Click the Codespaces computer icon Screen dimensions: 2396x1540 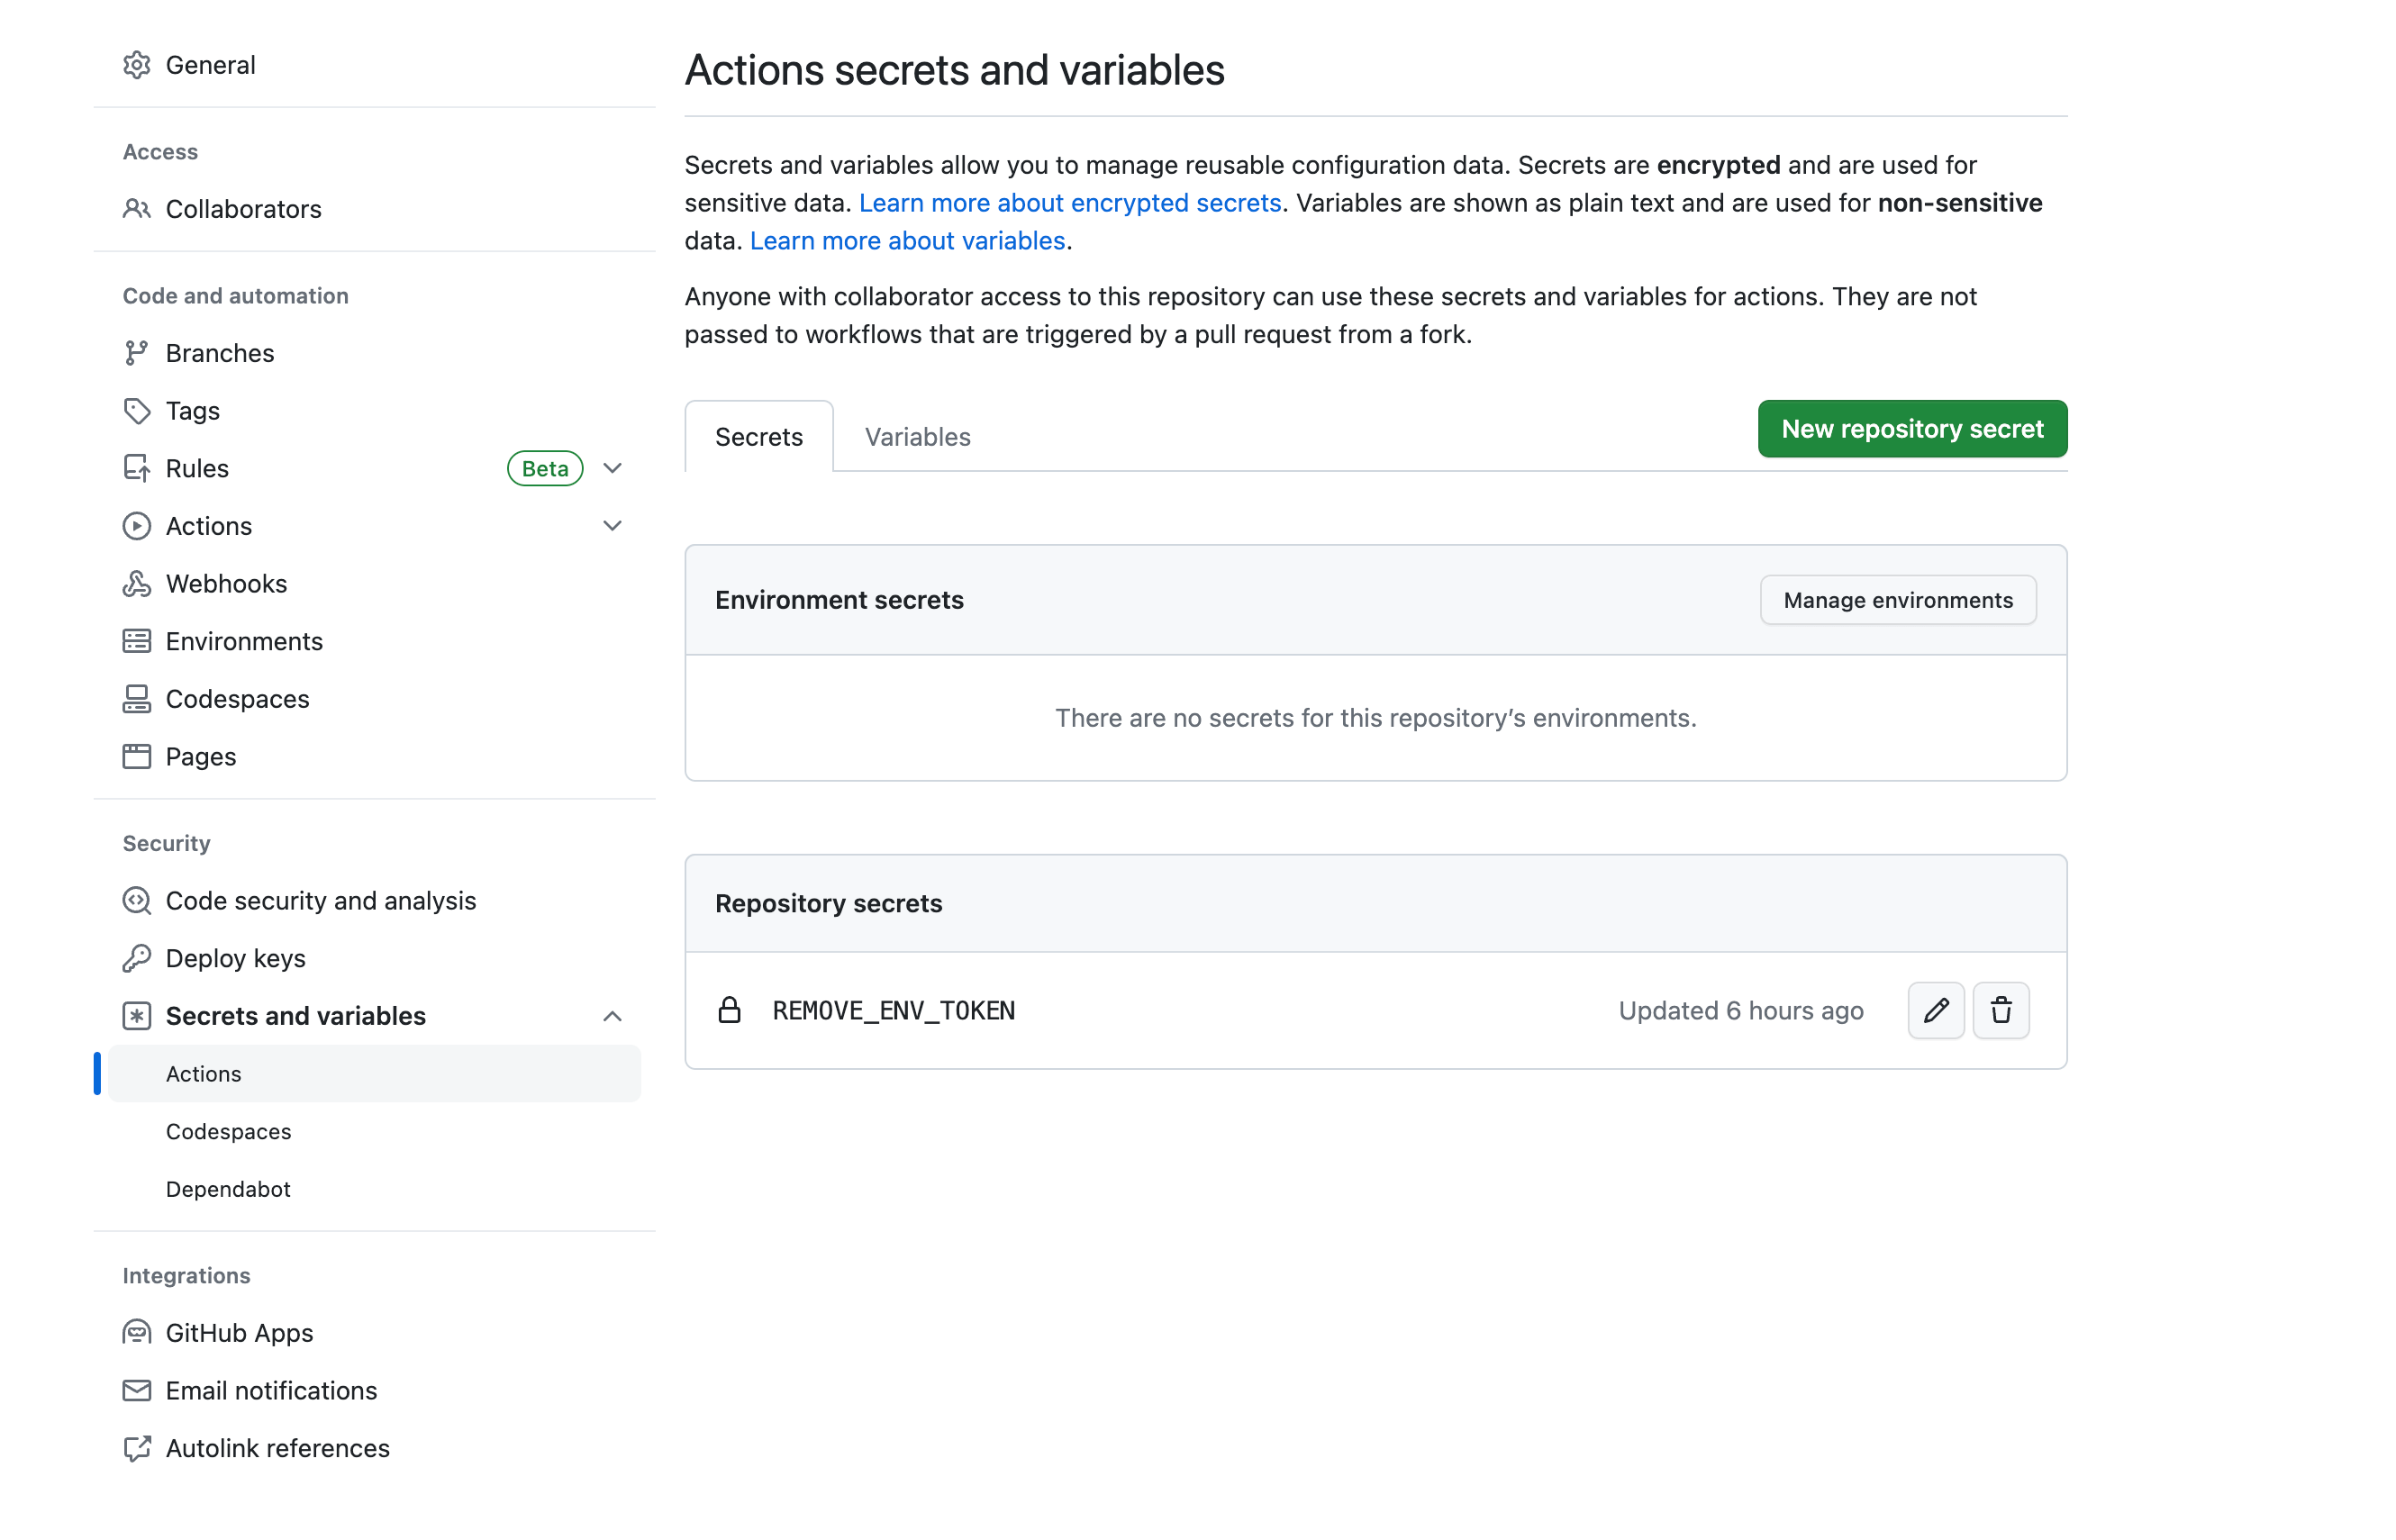coord(138,698)
